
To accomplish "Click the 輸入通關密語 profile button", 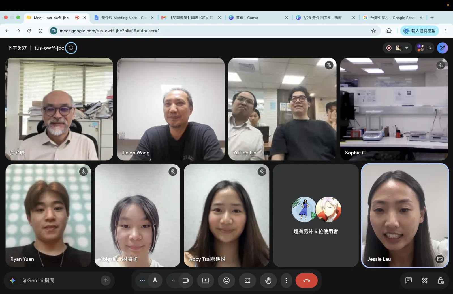I will pos(420,31).
